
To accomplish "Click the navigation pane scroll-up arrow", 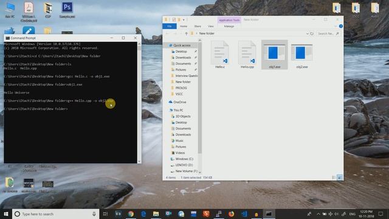I will tap(200, 40).
